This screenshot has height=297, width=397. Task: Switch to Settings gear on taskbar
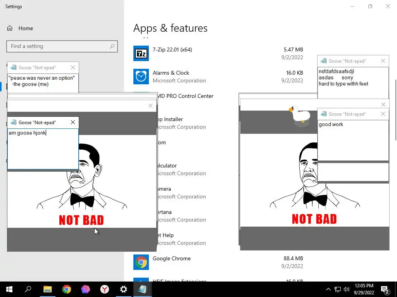124,289
